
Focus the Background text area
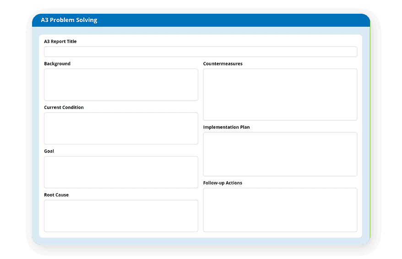click(x=121, y=85)
